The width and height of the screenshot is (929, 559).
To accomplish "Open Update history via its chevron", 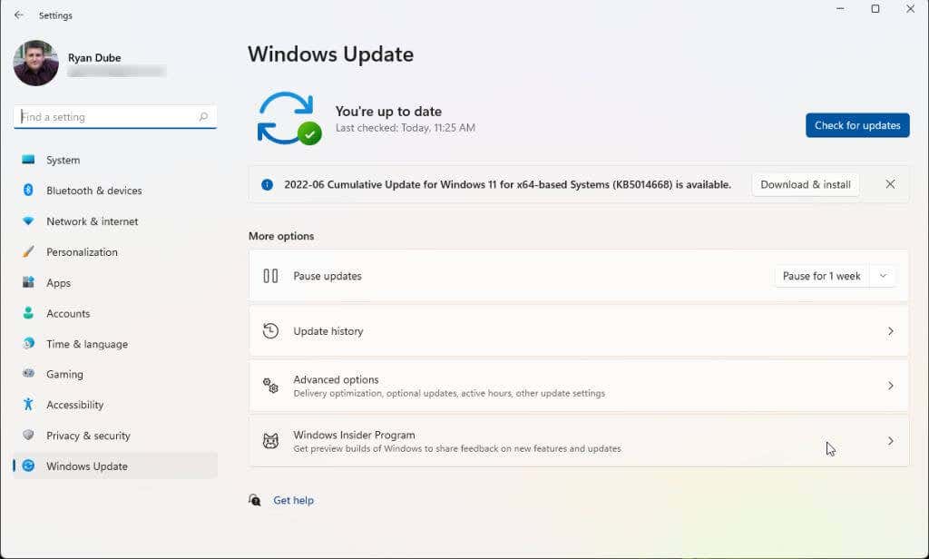I will click(x=890, y=331).
